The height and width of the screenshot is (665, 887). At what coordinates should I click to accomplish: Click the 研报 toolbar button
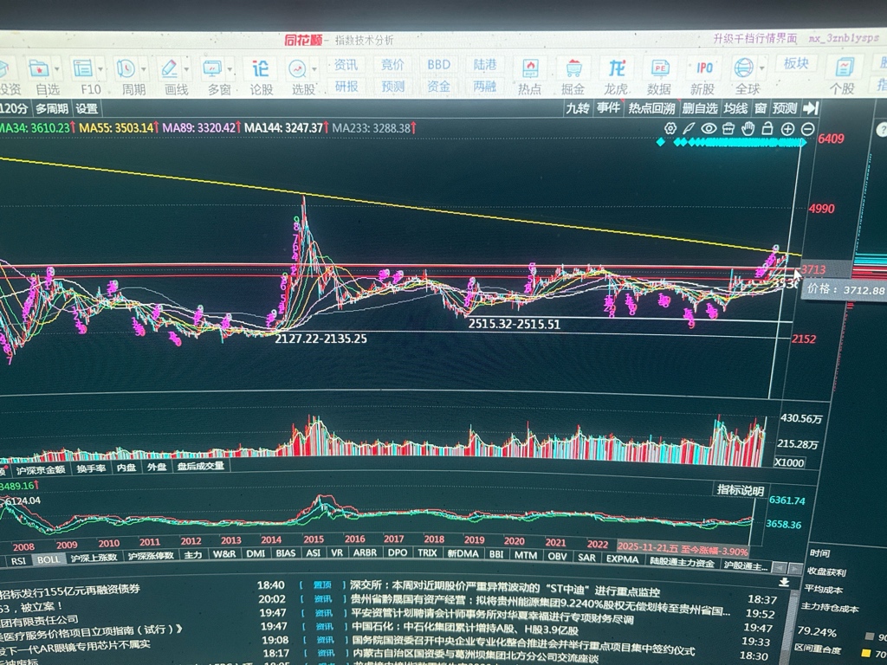[x=346, y=86]
